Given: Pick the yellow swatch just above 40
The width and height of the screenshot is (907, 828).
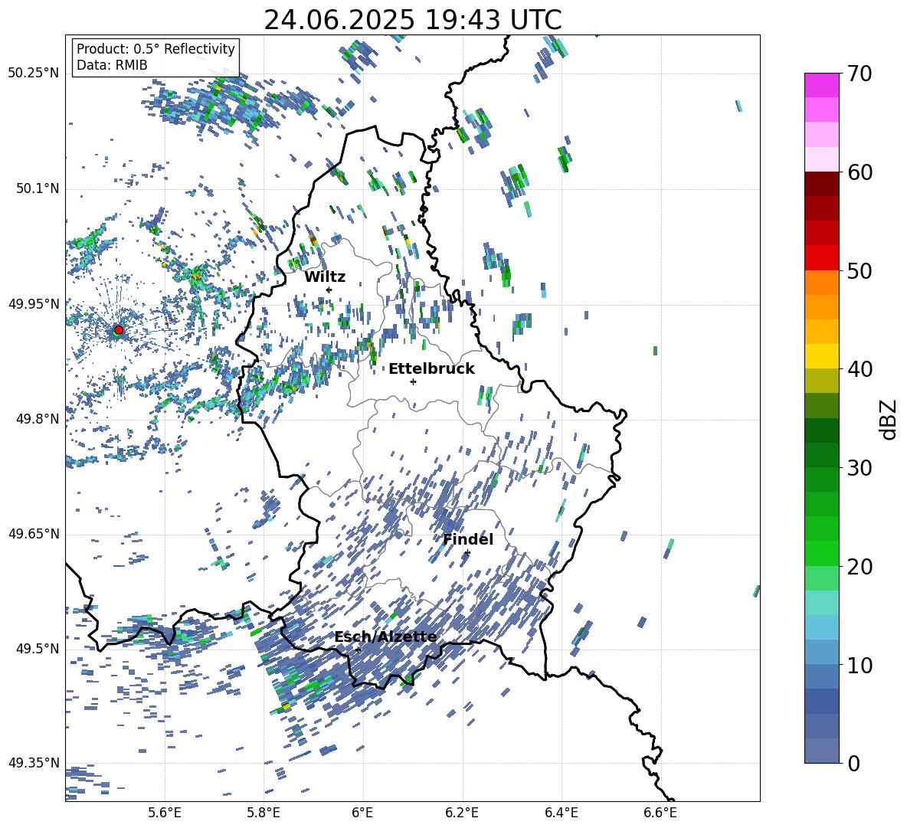Looking at the screenshot, I should 822,356.
